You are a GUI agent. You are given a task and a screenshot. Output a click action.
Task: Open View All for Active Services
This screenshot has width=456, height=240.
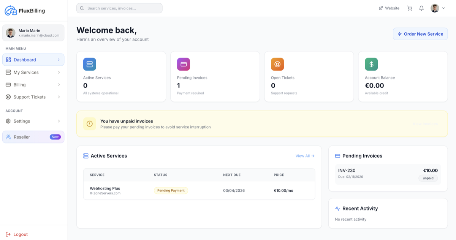point(305,156)
